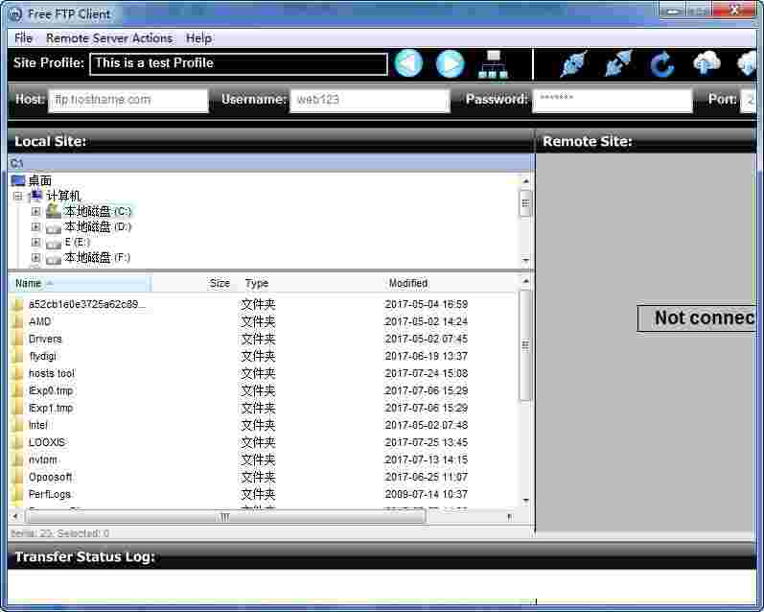The height and width of the screenshot is (612, 764).
Task: Click the folder icon of flydigi
Action: 18,357
